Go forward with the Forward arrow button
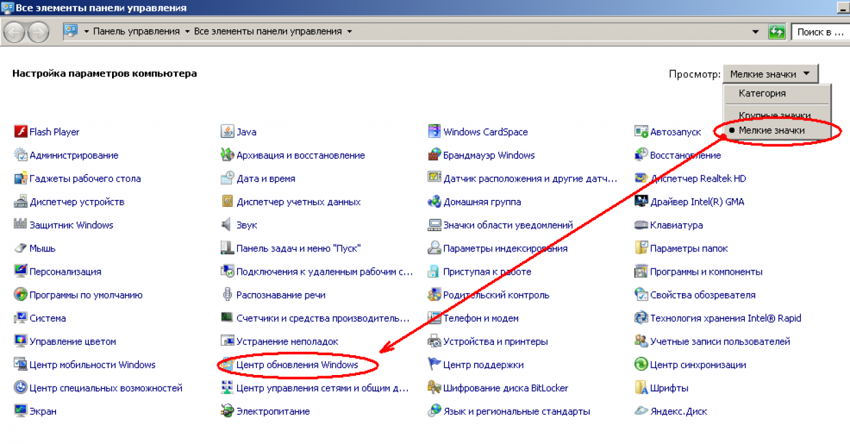Image resolution: width=850 pixels, height=444 pixels. pos(38,31)
